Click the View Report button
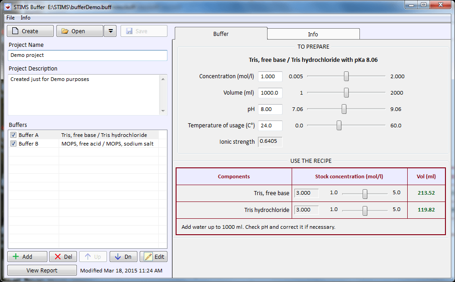This screenshot has width=455, height=282. tap(41, 270)
